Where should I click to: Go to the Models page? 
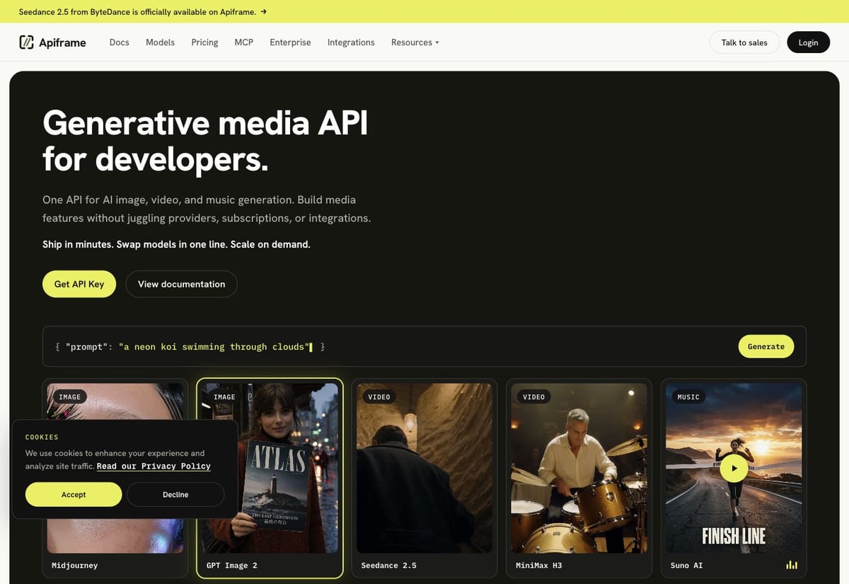pos(160,42)
